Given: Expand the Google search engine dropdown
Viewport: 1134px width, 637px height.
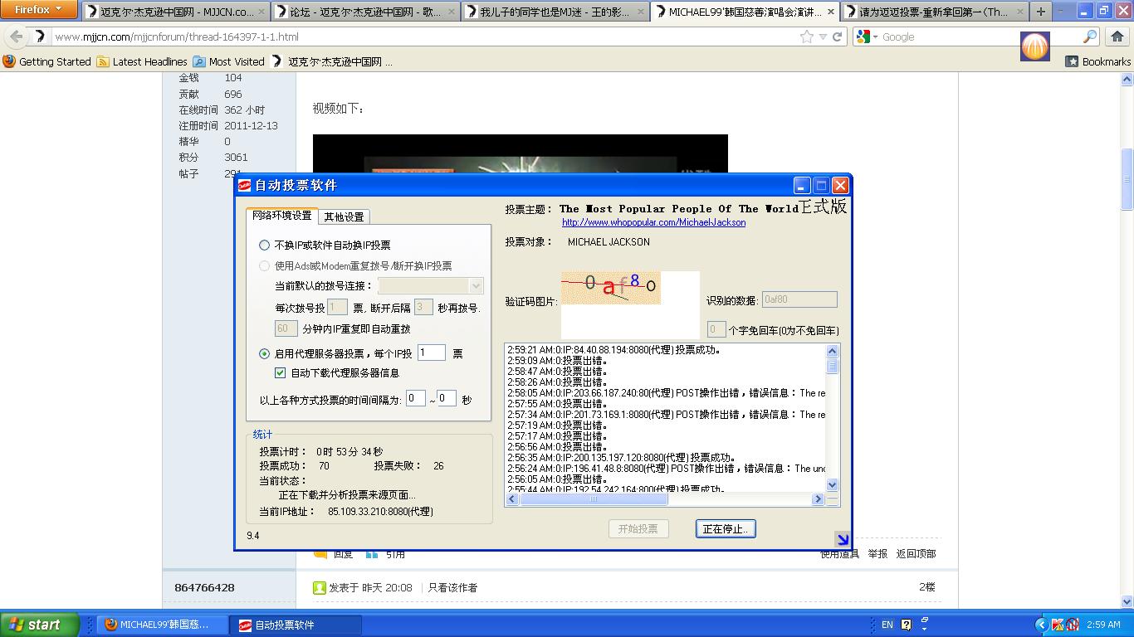Looking at the screenshot, I should (x=868, y=36).
